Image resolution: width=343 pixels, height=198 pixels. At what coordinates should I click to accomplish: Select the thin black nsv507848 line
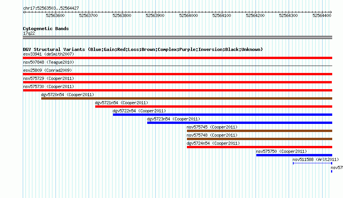177,66
